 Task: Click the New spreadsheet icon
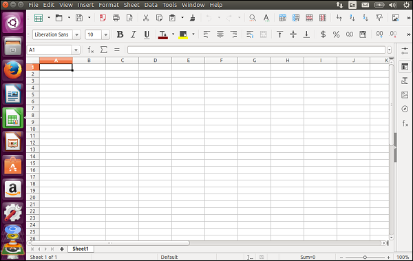click(x=39, y=18)
